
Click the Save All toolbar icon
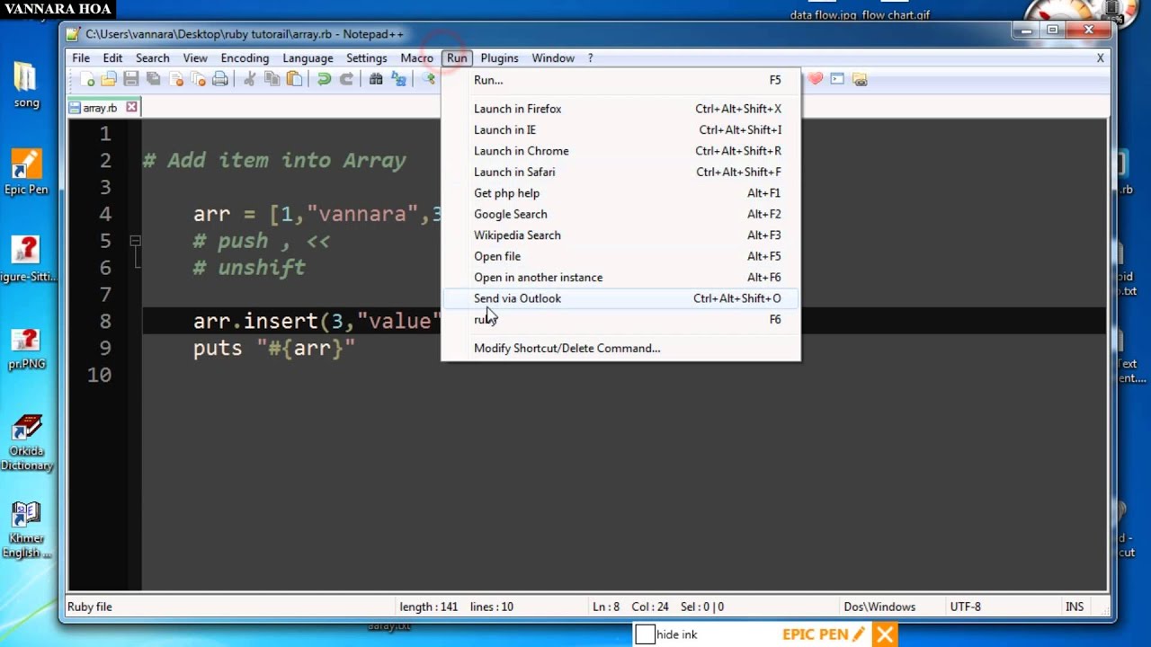154,79
